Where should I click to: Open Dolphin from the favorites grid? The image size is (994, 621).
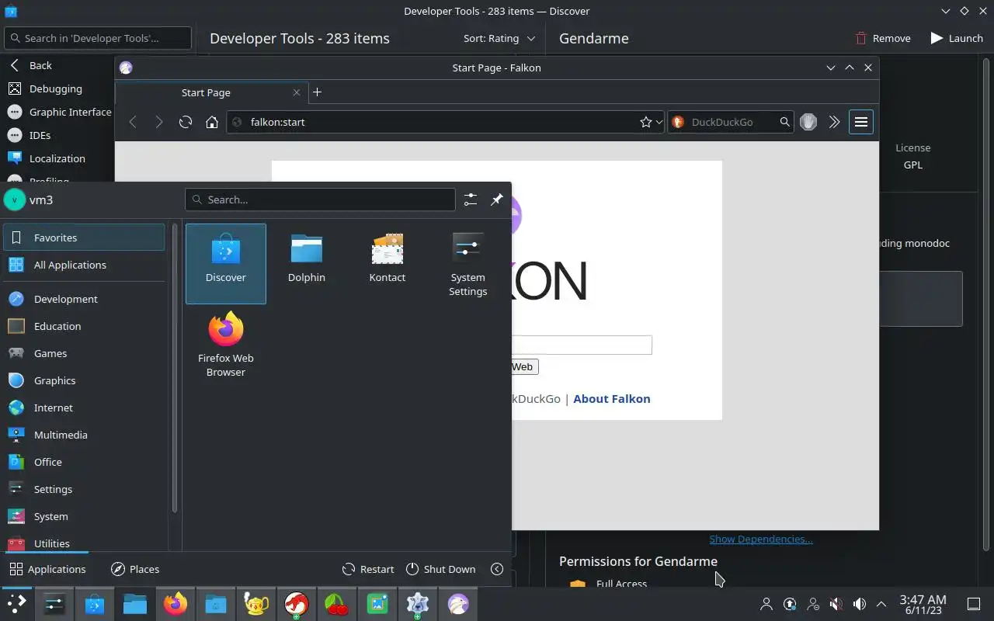pyautogui.click(x=306, y=263)
